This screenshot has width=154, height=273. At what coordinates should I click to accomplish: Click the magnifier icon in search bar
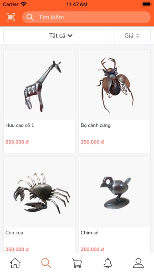pyautogui.click(x=30, y=17)
